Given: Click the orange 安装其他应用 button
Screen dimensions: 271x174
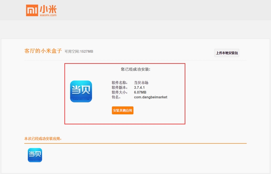Looking at the screenshot, I should coord(123,110).
